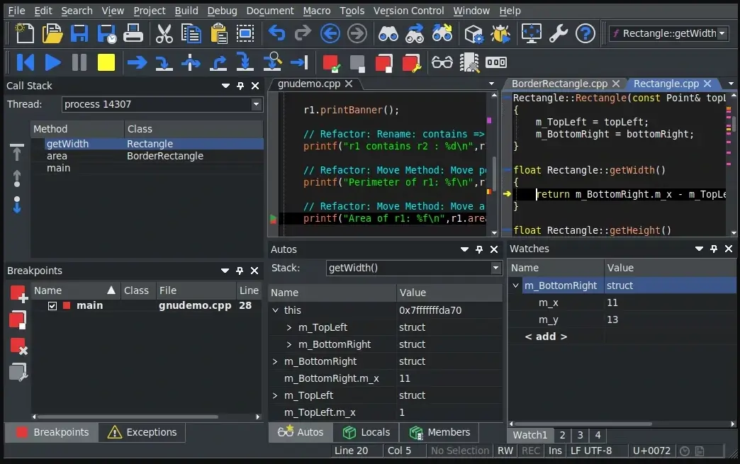740x464 pixels.
Task: Start debugging with the bug icon
Action: [x=500, y=33]
